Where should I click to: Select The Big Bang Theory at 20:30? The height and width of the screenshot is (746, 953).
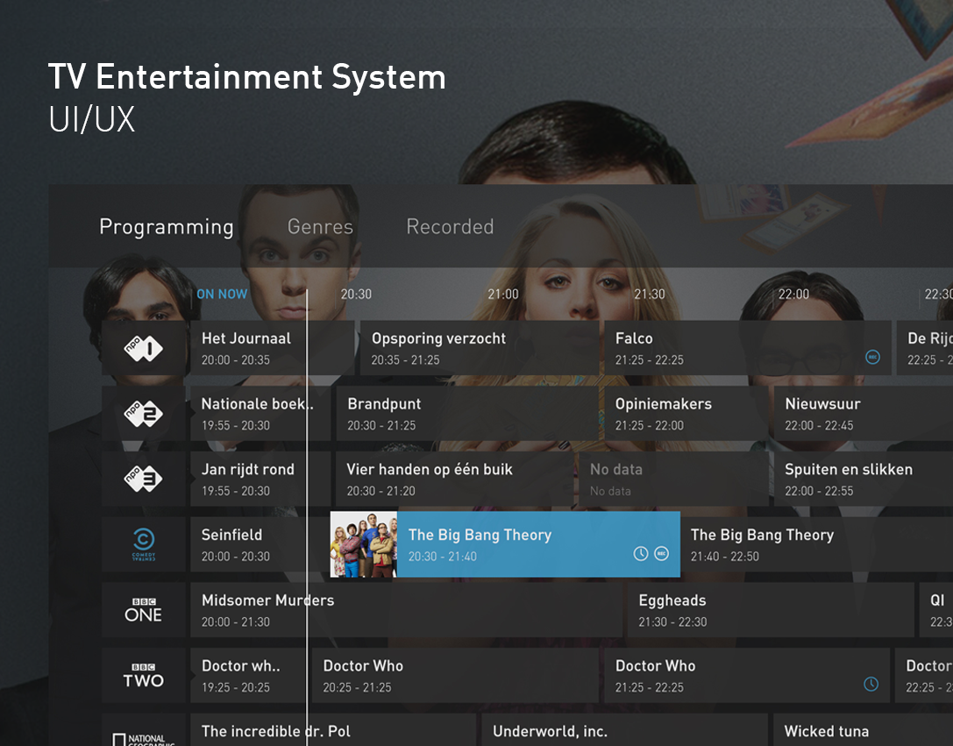click(505, 544)
